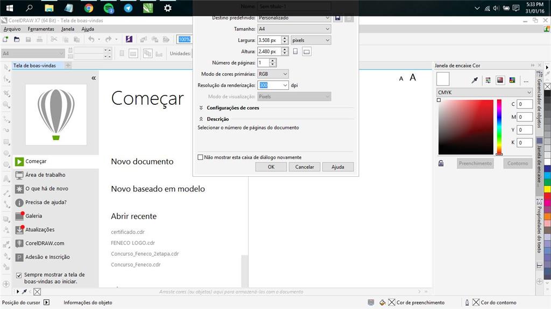Click the C value input field
Viewport: 551px width, 309px height.
click(x=525, y=104)
